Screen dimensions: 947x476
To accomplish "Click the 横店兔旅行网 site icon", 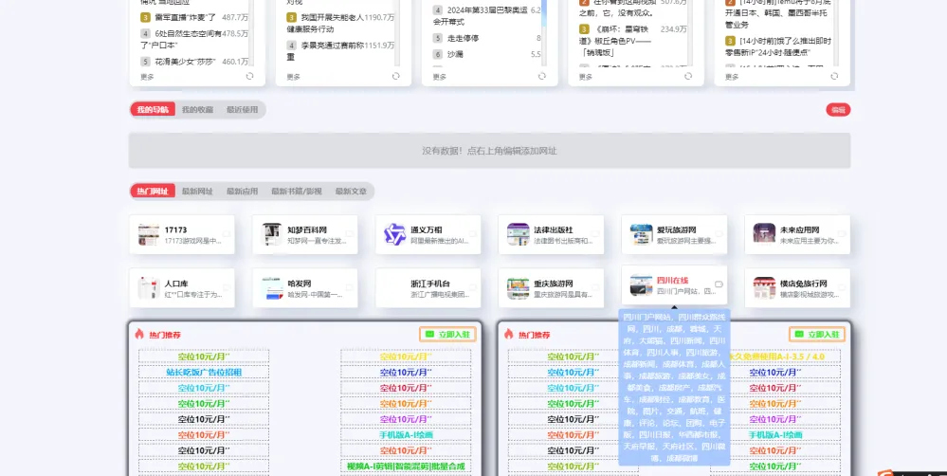I will pos(764,288).
